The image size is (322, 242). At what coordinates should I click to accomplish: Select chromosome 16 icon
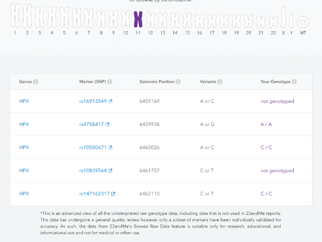(200, 21)
